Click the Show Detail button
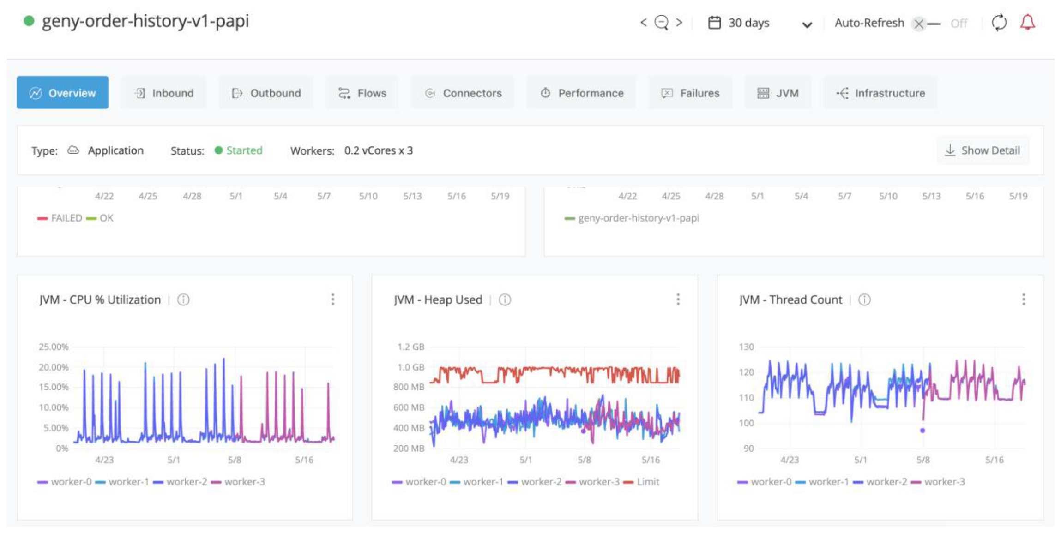The height and width of the screenshot is (533, 1061). tap(983, 150)
